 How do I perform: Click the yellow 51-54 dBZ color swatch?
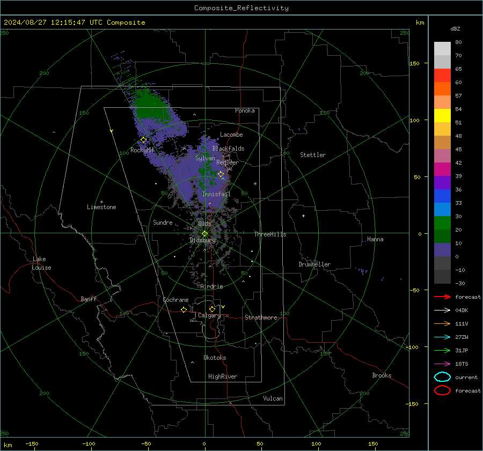(x=442, y=115)
